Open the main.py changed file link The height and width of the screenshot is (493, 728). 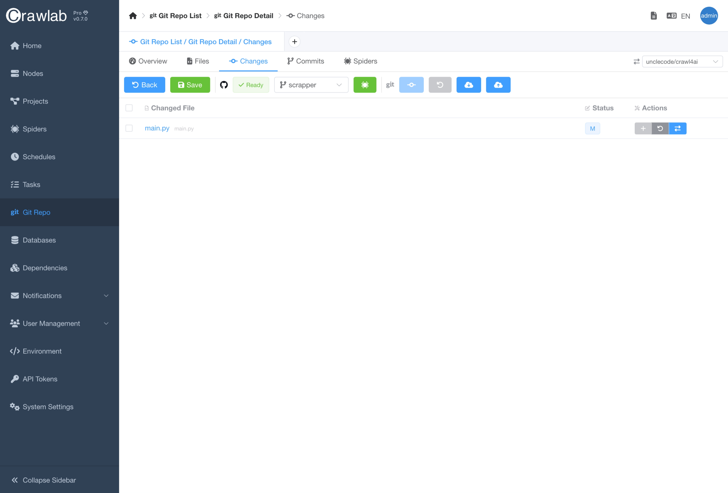tap(157, 128)
